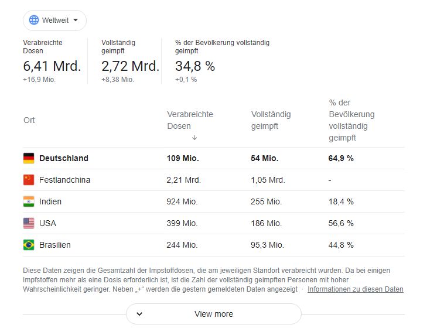The width and height of the screenshot is (437, 335).
Task: Click the USA flag icon
Action: (x=29, y=223)
